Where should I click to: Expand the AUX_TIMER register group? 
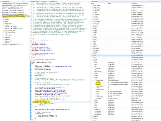tap(92, 9)
